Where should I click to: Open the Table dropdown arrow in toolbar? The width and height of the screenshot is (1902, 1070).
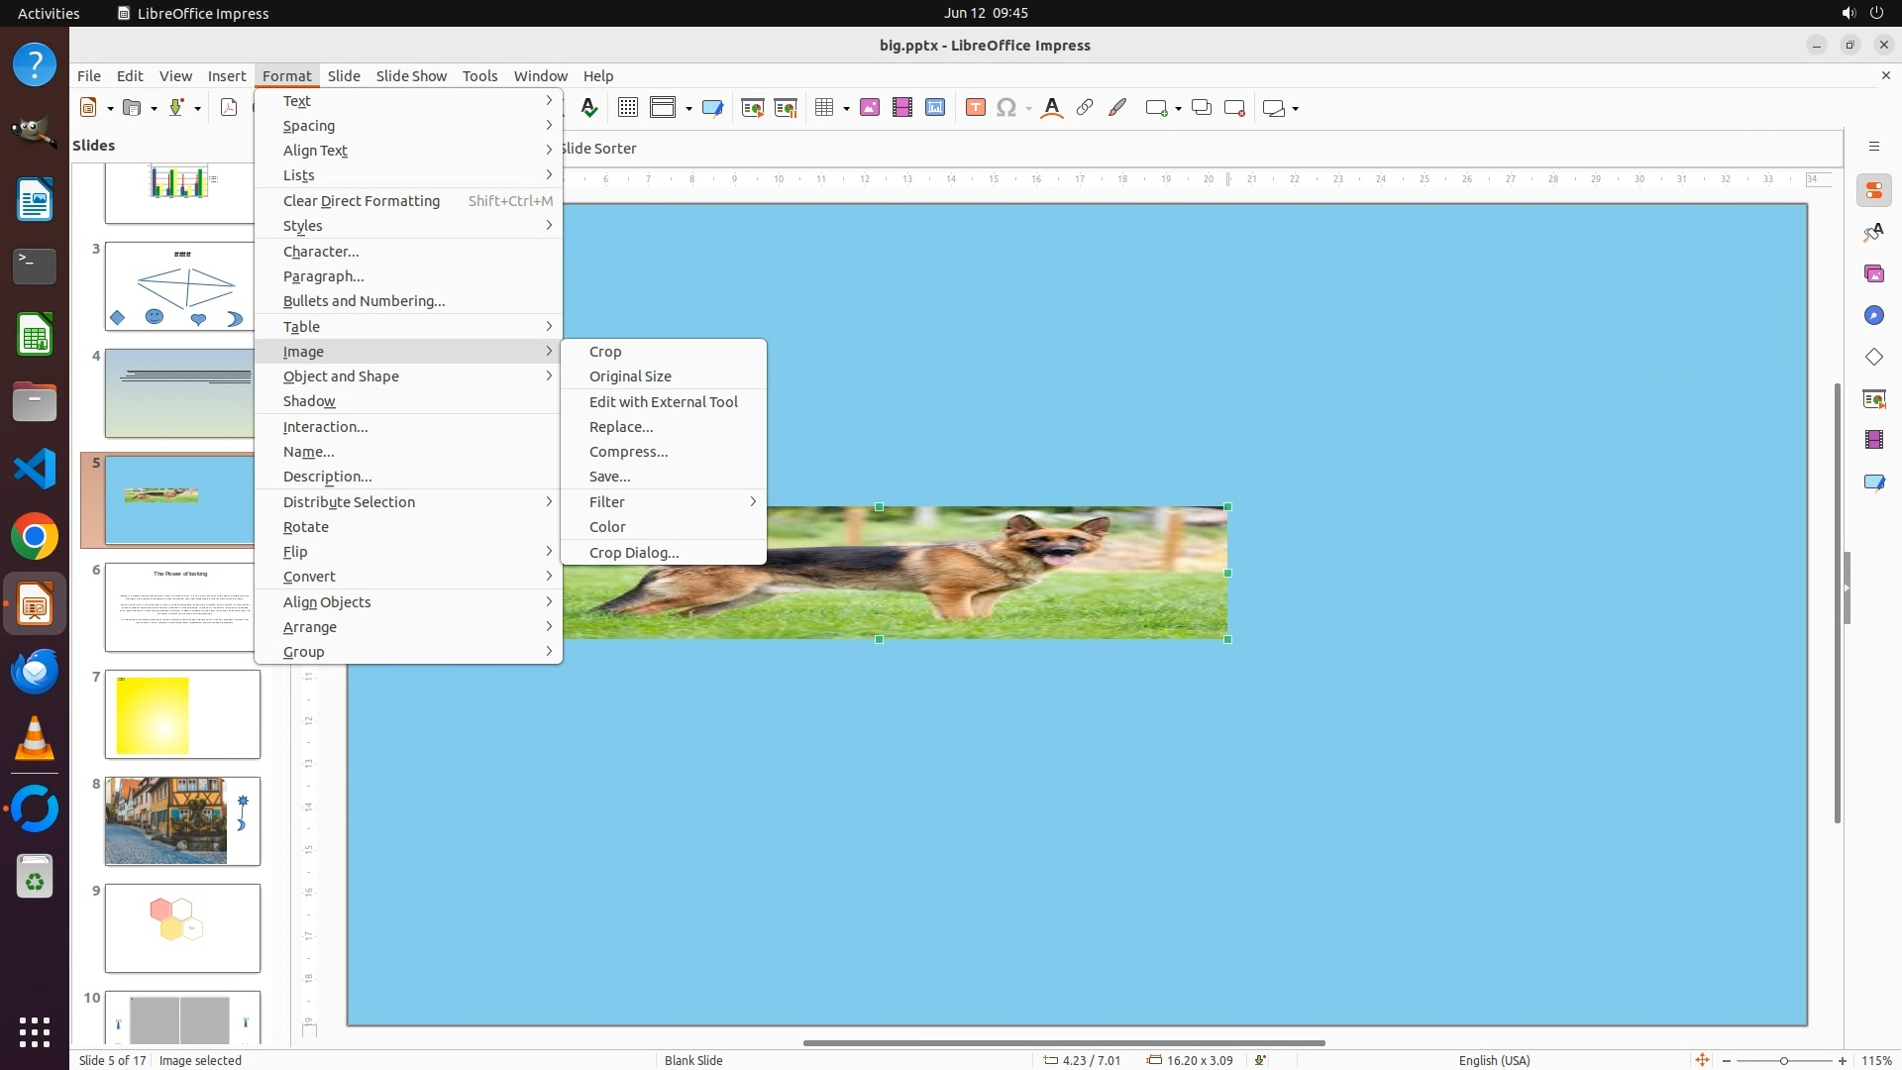pyautogui.click(x=846, y=109)
